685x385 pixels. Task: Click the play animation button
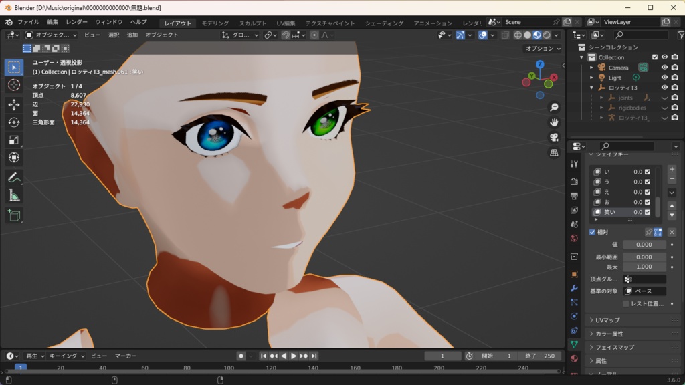(x=294, y=356)
